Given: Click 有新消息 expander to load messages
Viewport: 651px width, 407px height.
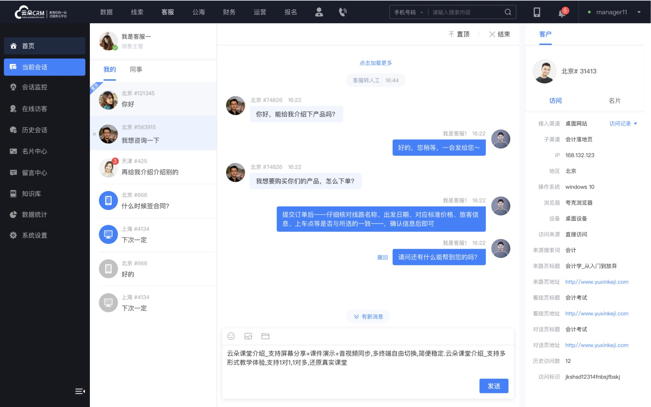Looking at the screenshot, I should tap(369, 317).
